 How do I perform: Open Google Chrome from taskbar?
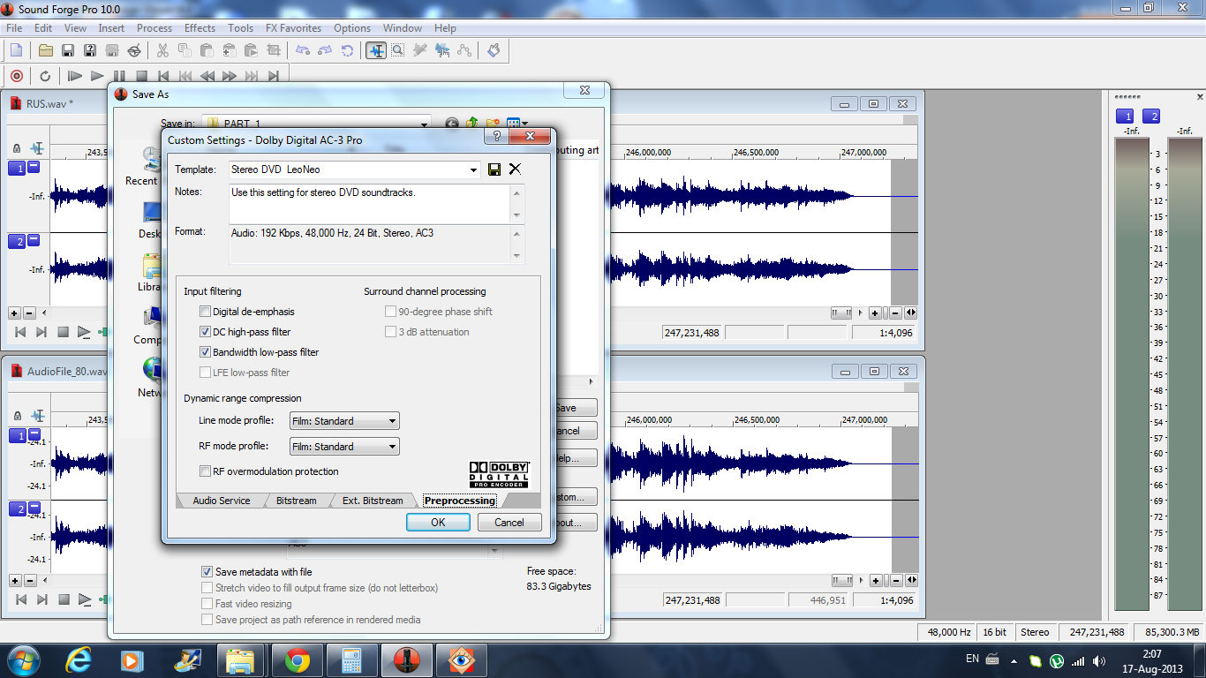(x=297, y=660)
